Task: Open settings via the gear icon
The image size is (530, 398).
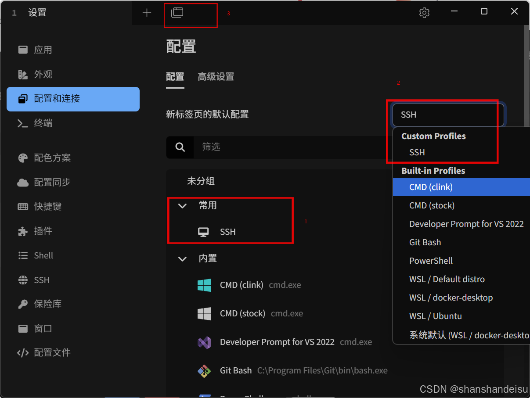Action: [x=424, y=13]
